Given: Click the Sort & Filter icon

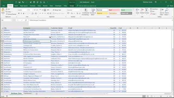Looking at the screenshot, I should click(162, 10).
